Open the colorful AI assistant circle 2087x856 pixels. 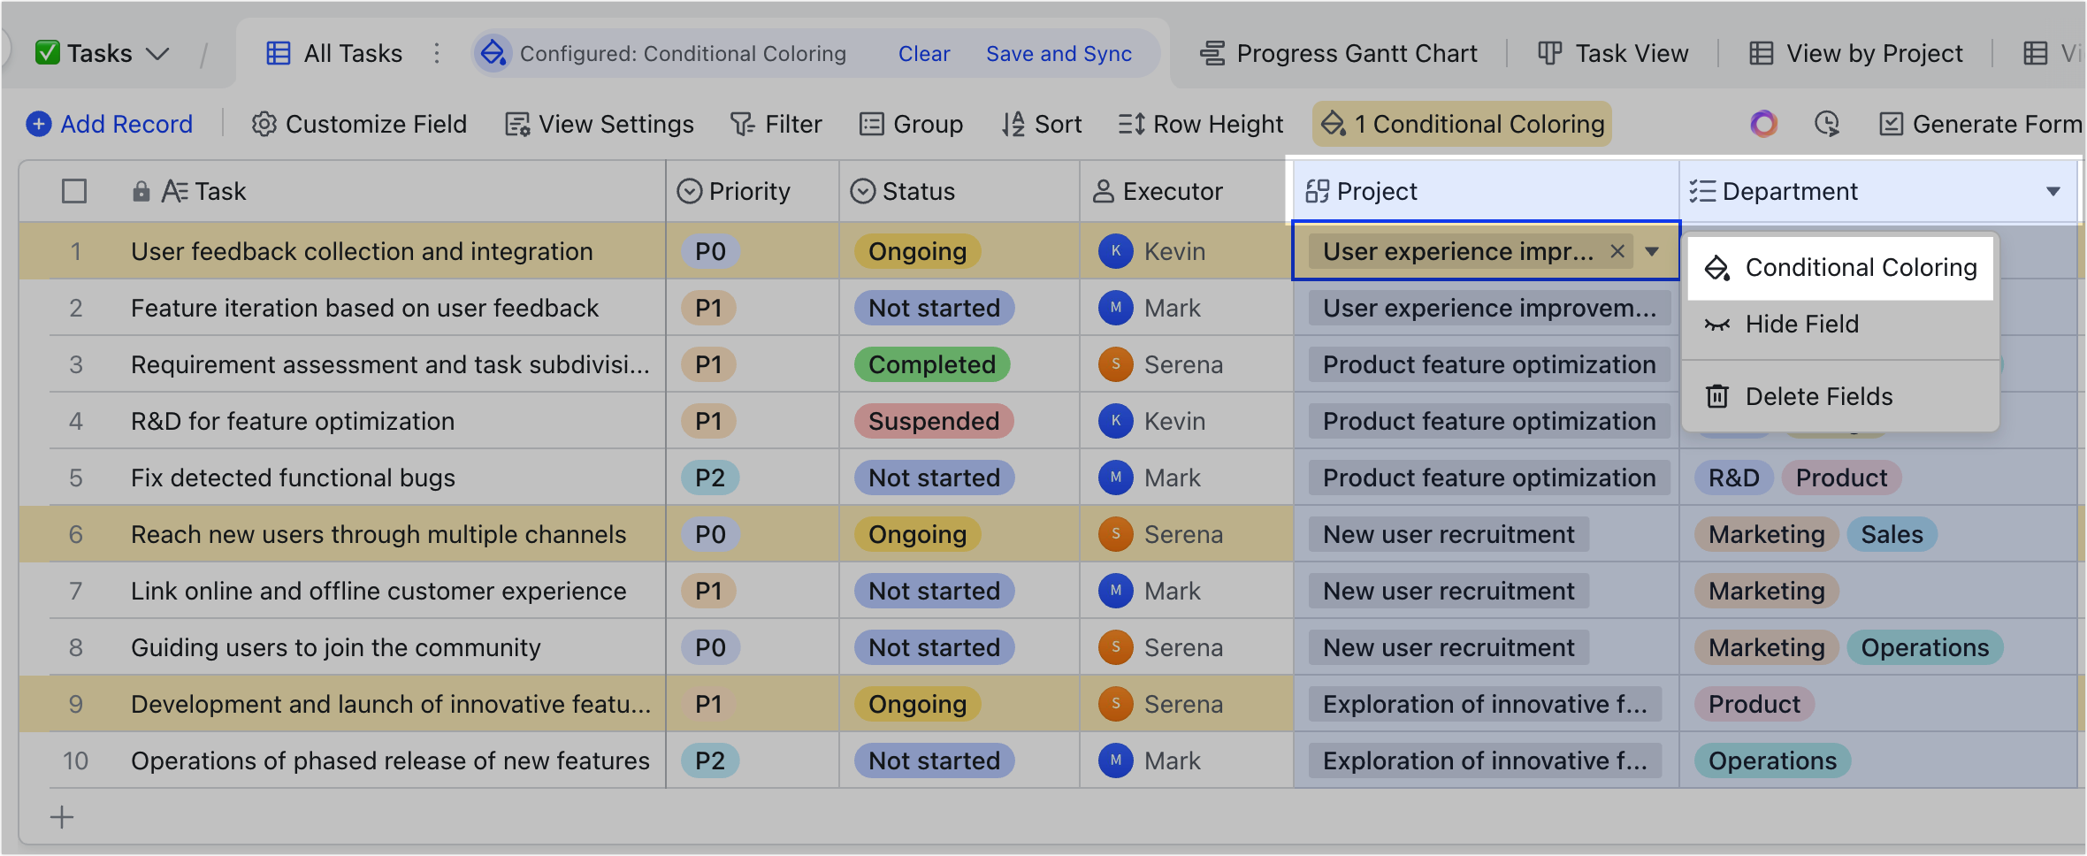[x=1762, y=124]
